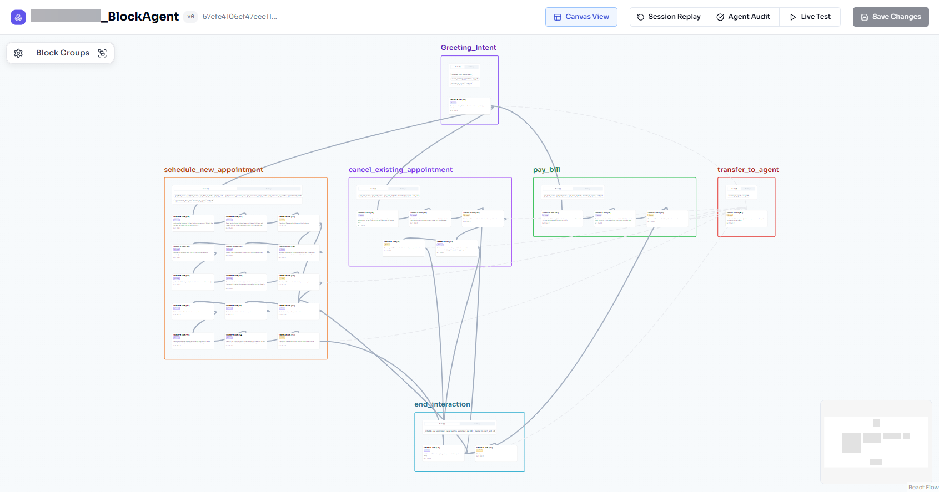Click the Session Replay rewind icon
Image resolution: width=939 pixels, height=492 pixels.
641,17
